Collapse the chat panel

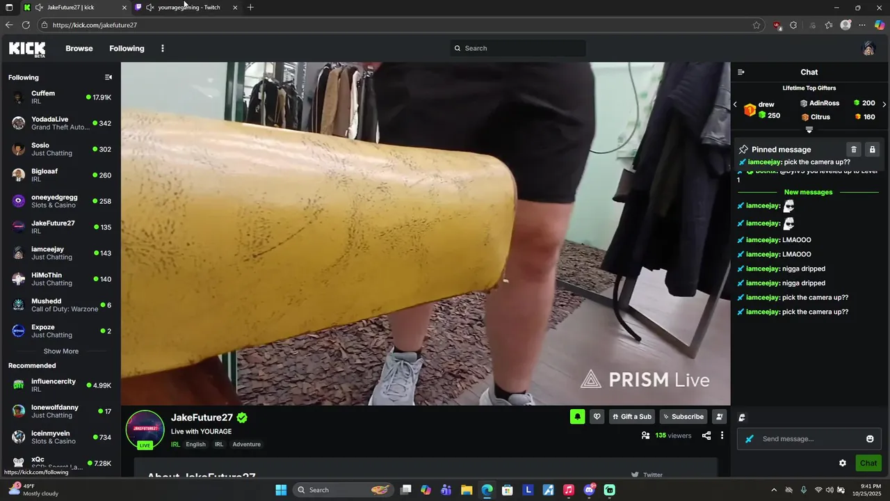click(x=741, y=72)
